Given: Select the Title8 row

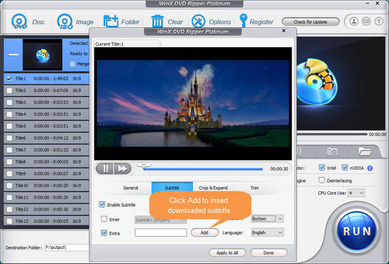Looking at the screenshot, I should click(46, 162).
